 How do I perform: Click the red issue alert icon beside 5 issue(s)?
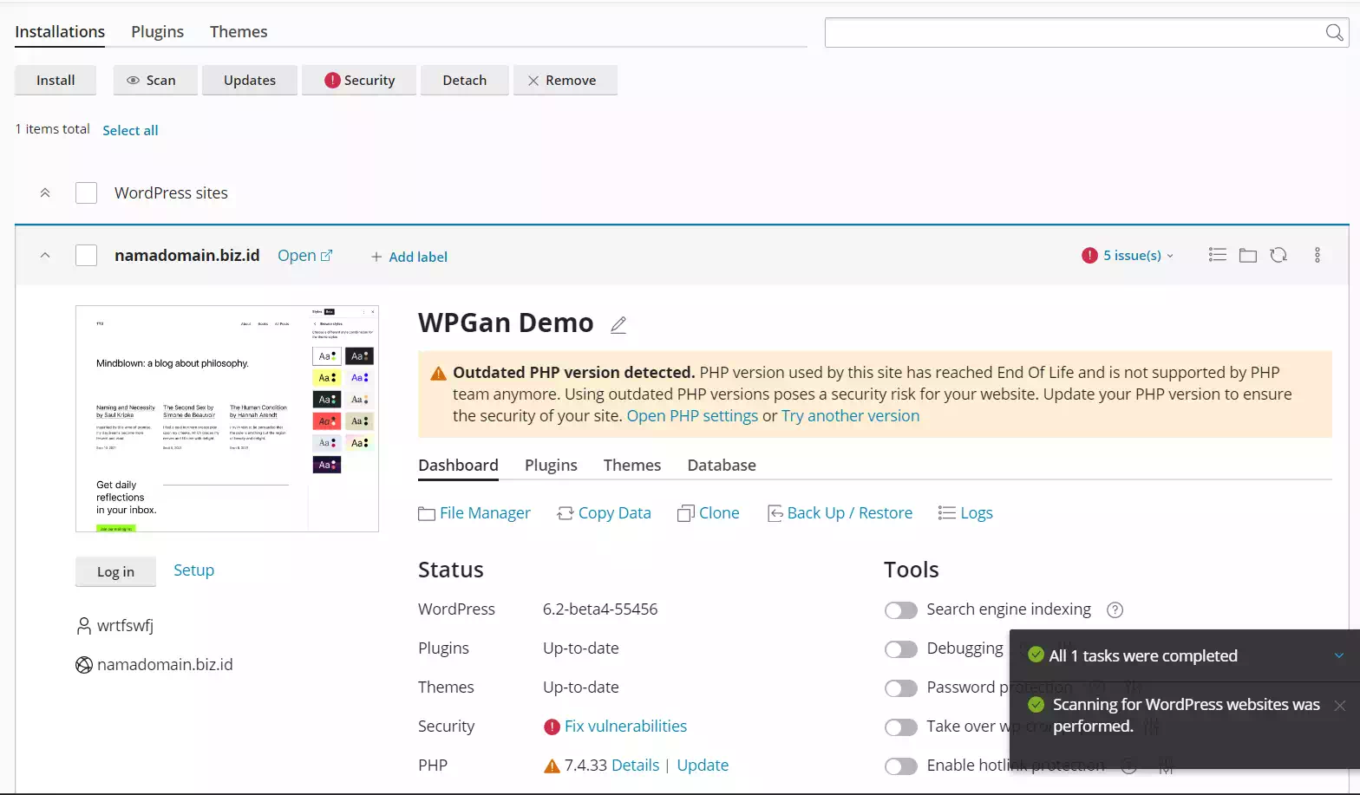(1089, 255)
